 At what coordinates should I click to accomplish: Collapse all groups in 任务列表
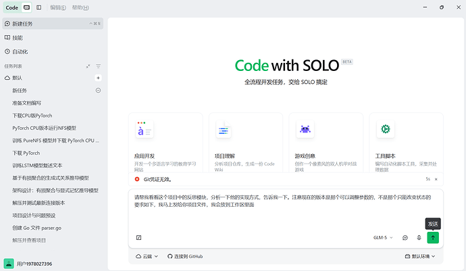point(88,66)
